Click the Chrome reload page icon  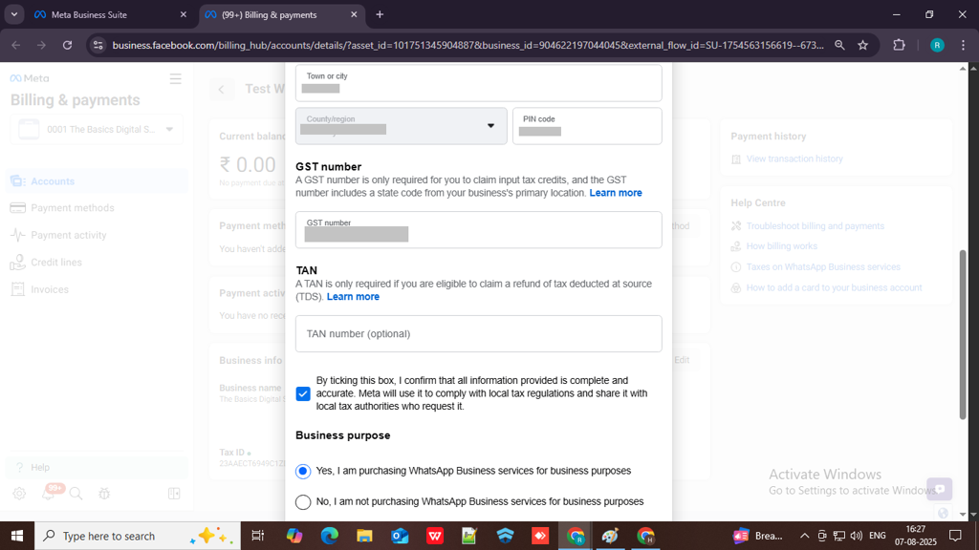point(68,45)
